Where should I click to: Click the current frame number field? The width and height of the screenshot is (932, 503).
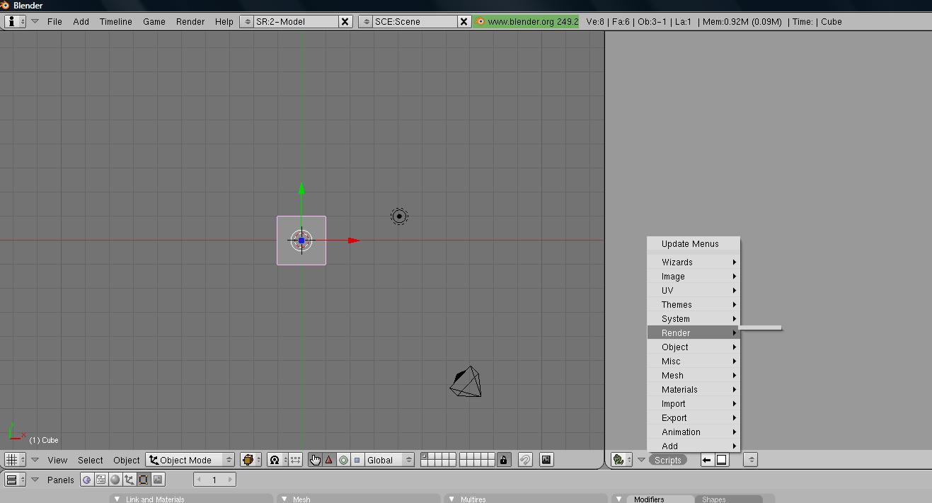click(x=214, y=480)
